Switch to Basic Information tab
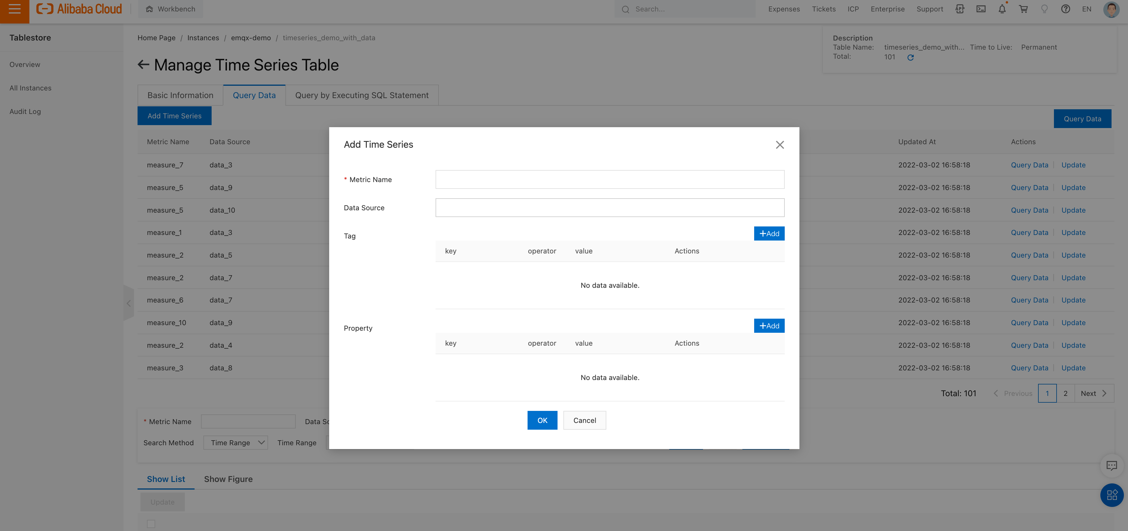This screenshot has height=531, width=1128. point(180,95)
